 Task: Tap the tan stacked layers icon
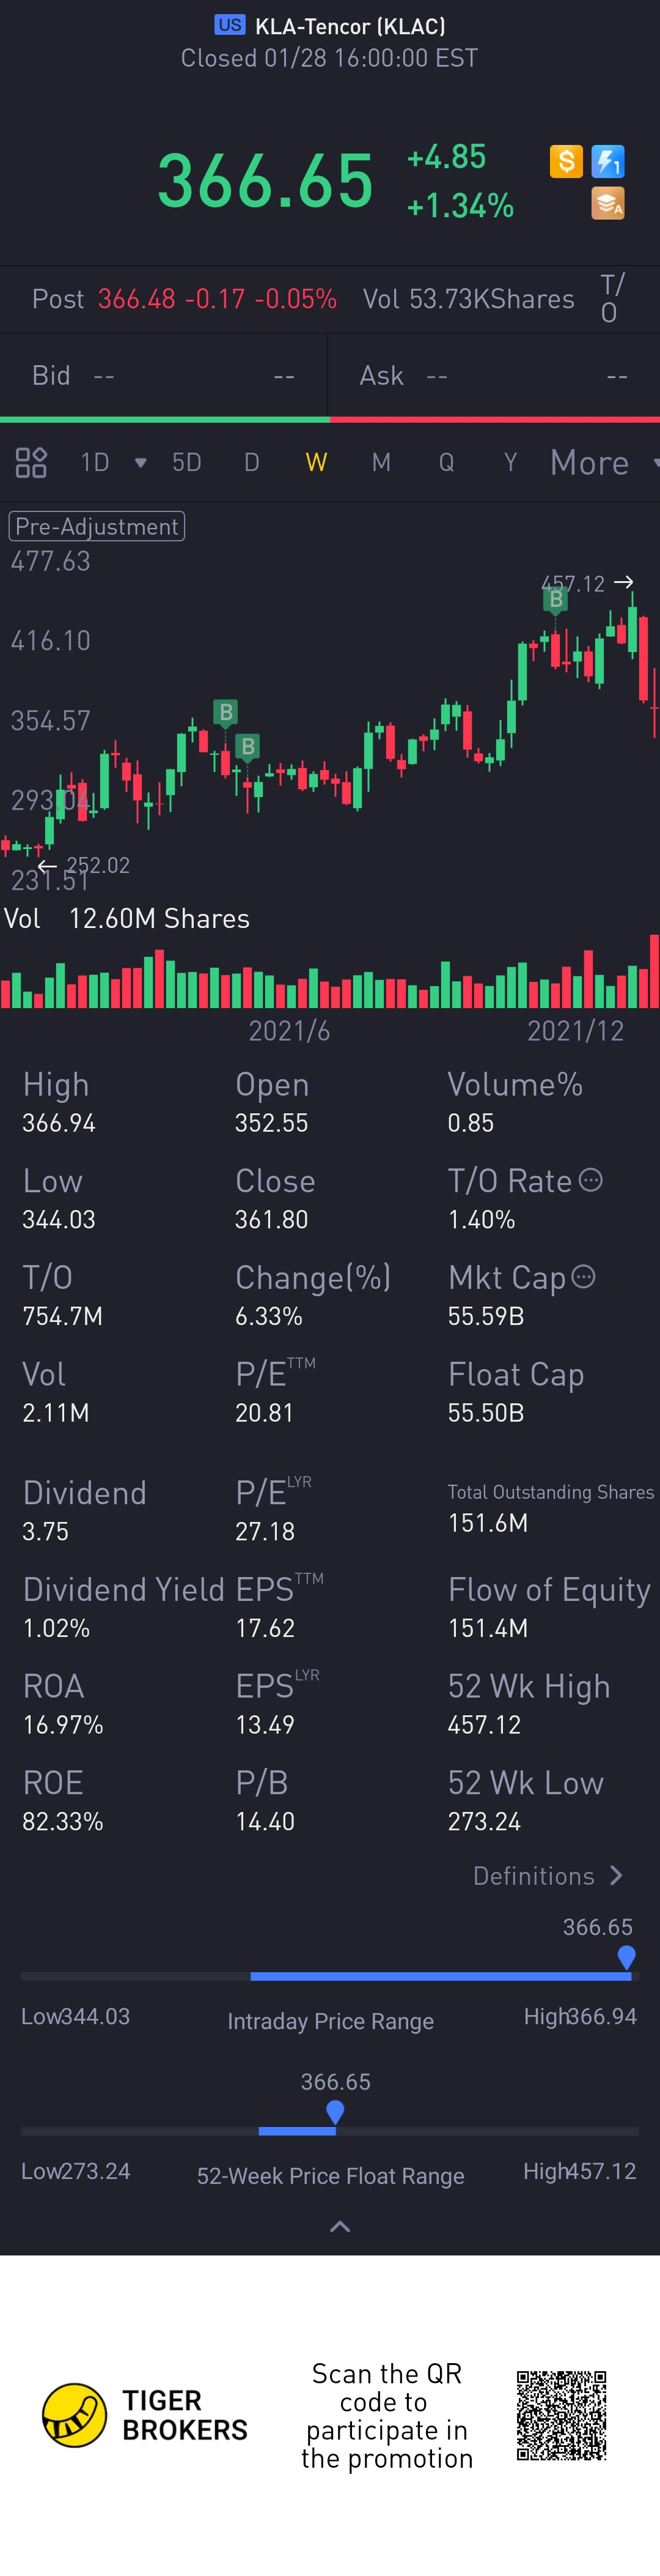point(608,203)
